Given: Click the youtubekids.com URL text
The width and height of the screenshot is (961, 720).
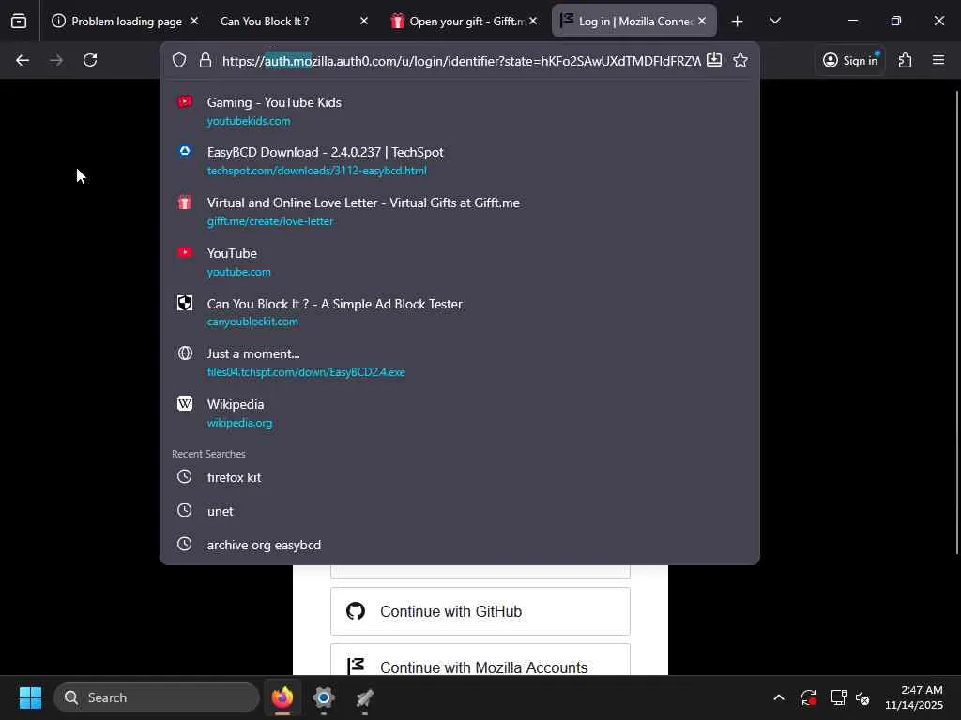Looking at the screenshot, I should point(249,121).
